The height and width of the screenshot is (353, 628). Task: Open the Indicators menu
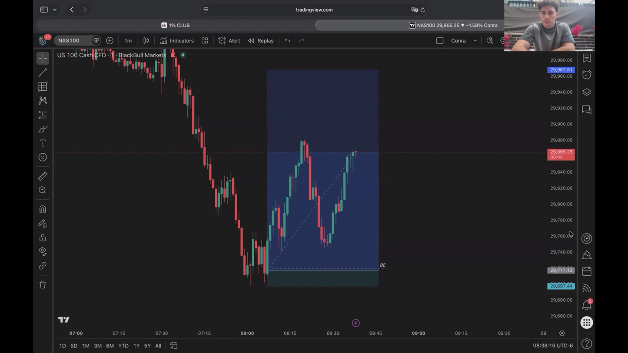177,40
